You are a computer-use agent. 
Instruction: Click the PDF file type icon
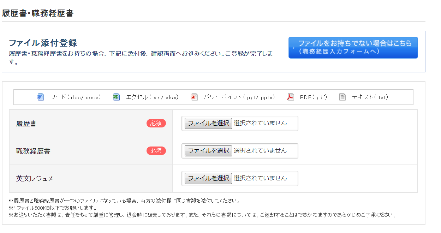(x=290, y=97)
